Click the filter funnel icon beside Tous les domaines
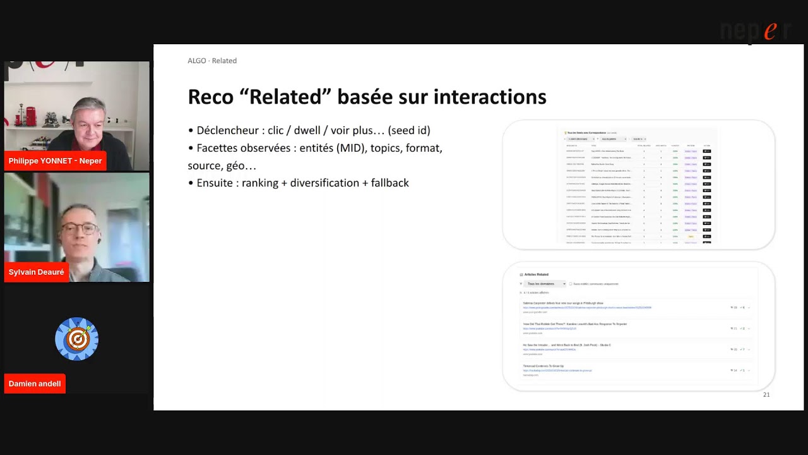Image resolution: width=808 pixels, height=455 pixels. pos(521,284)
